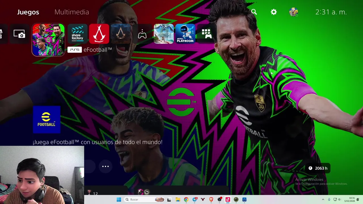Open the Windows Start menu

119,199
